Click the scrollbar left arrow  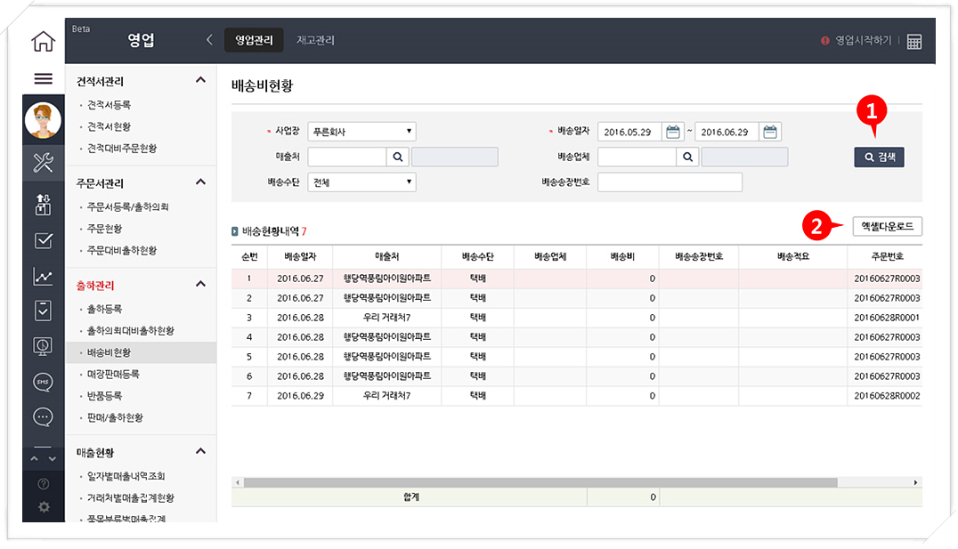[x=238, y=482]
